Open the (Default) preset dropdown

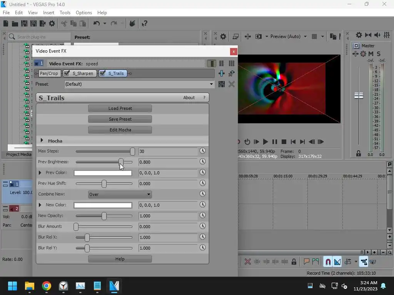point(211,84)
